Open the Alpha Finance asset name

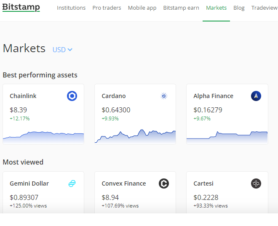[x=213, y=96]
